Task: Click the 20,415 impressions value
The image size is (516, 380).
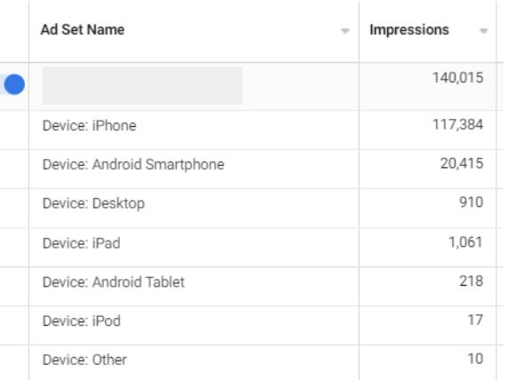Action: (462, 163)
